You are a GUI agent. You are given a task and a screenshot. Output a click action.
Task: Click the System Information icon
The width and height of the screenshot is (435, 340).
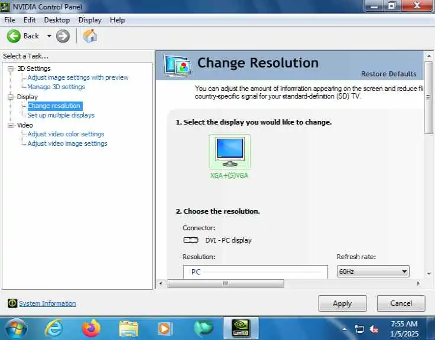tap(12, 303)
